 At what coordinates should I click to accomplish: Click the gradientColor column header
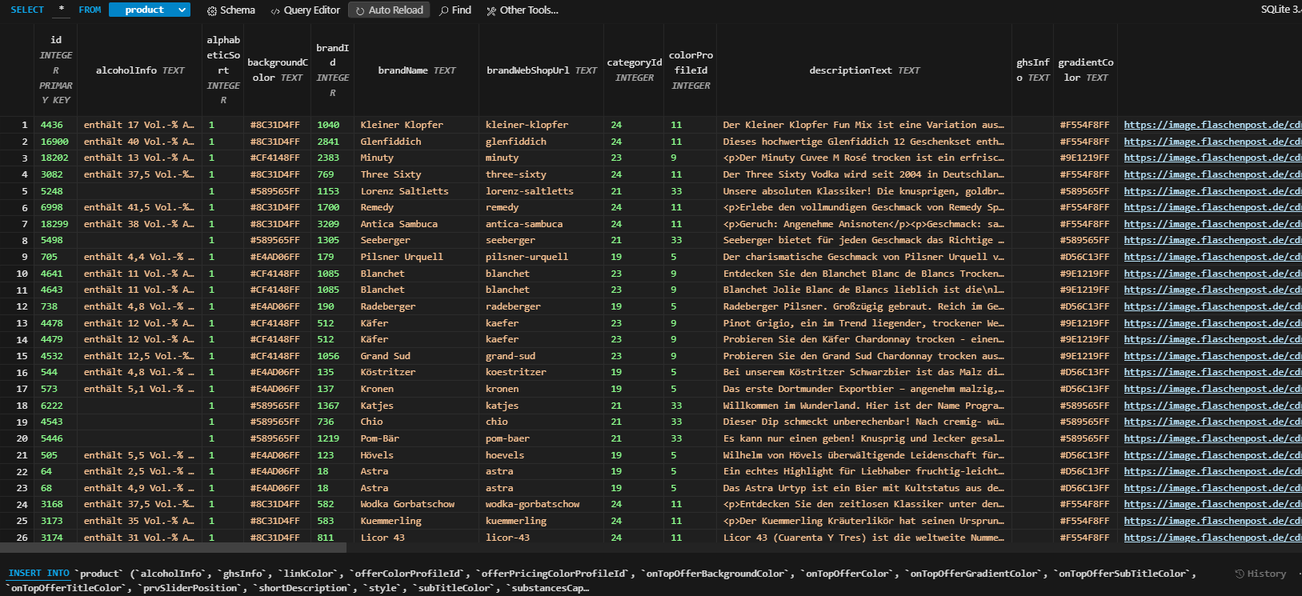(x=1085, y=70)
